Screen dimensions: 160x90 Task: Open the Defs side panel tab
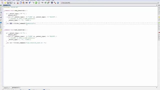pos(1,14)
